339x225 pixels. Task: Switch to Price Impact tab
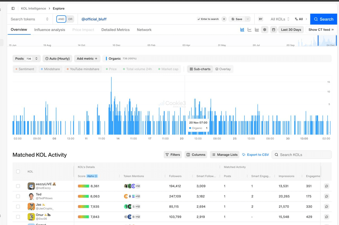coord(83,30)
